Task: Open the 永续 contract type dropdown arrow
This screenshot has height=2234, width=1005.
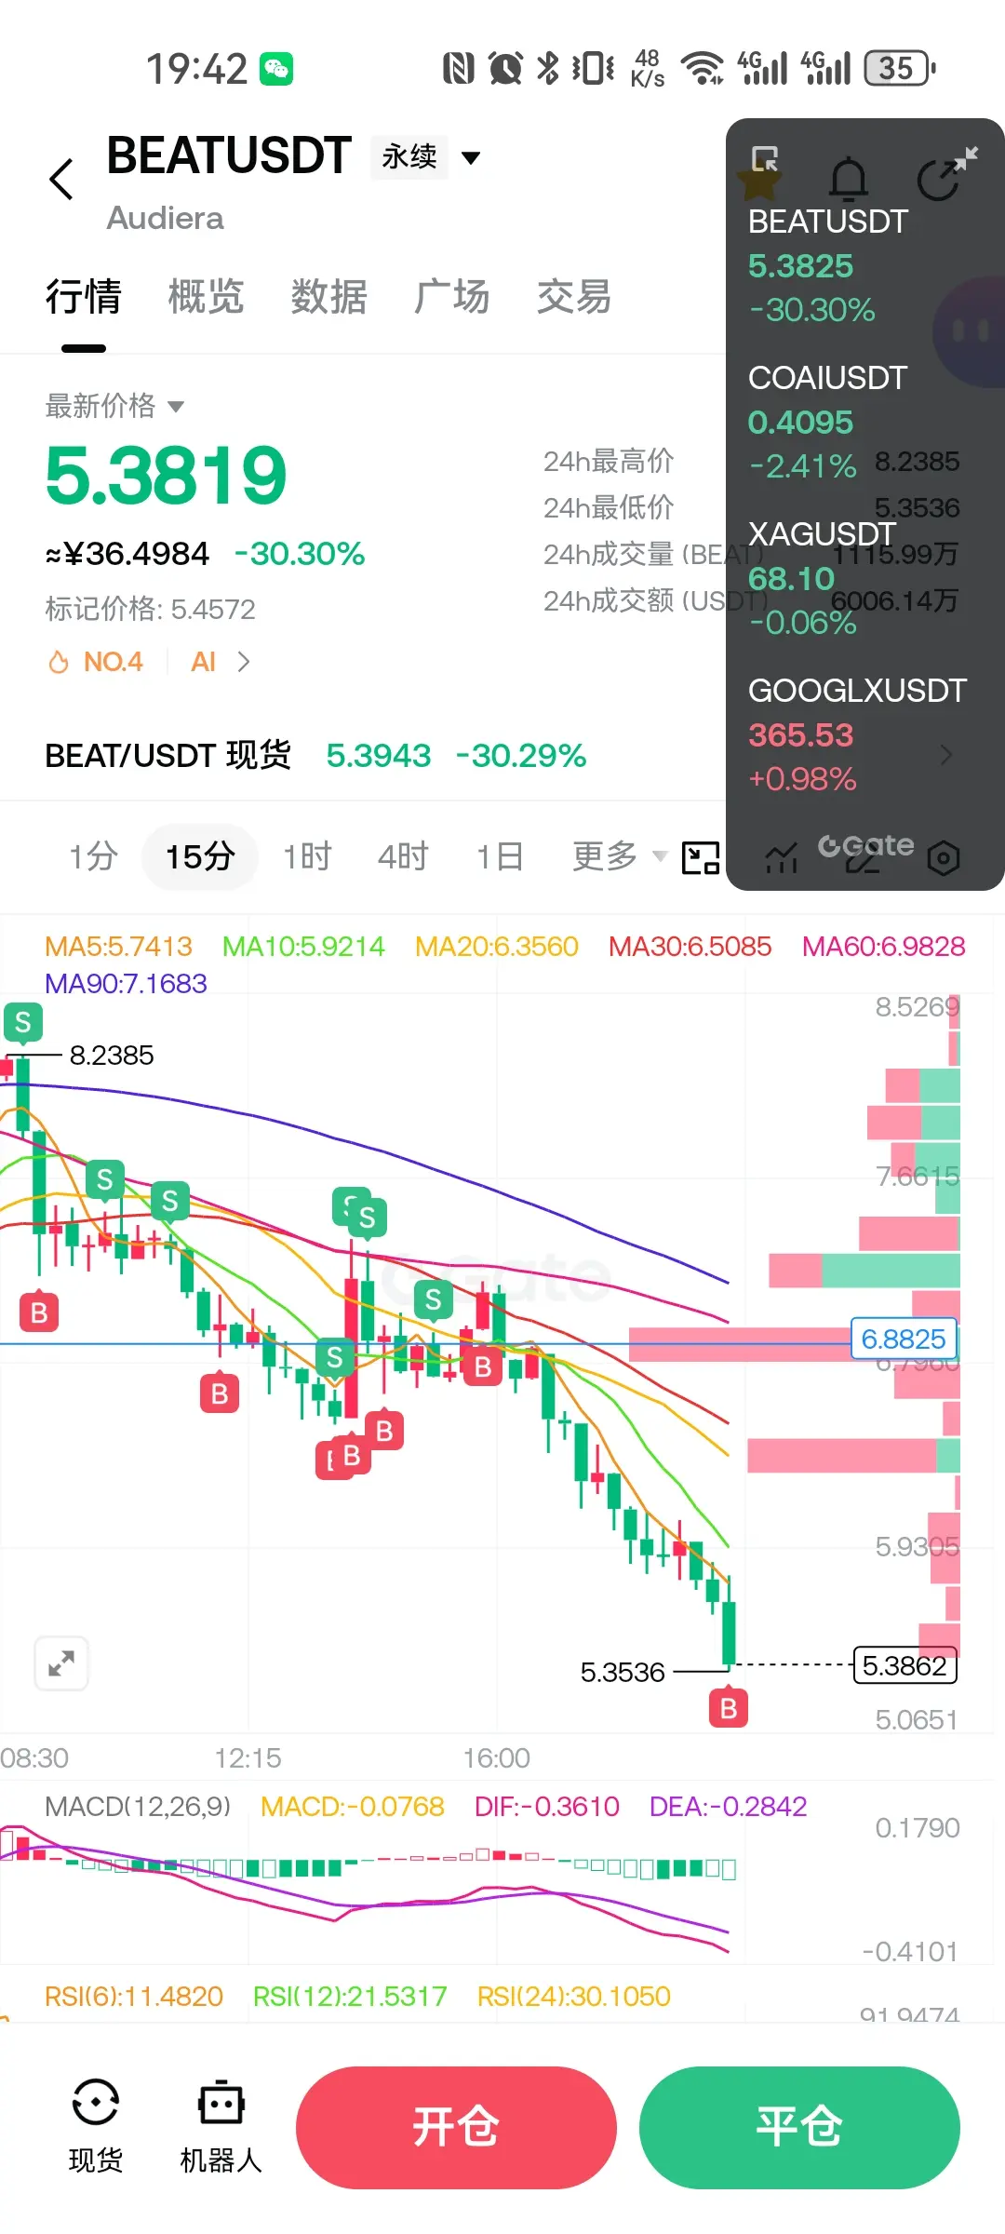Action: click(471, 157)
